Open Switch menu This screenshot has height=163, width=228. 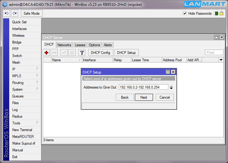pyautogui.click(x=25, y=56)
